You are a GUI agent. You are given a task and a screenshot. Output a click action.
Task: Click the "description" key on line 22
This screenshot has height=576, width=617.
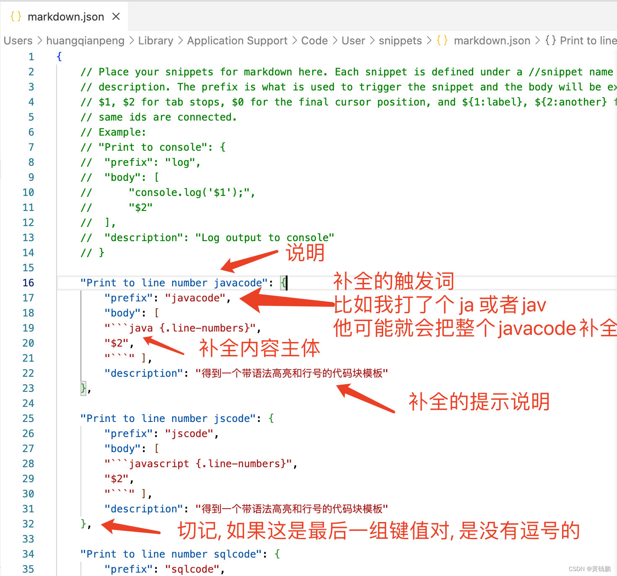coord(143,373)
